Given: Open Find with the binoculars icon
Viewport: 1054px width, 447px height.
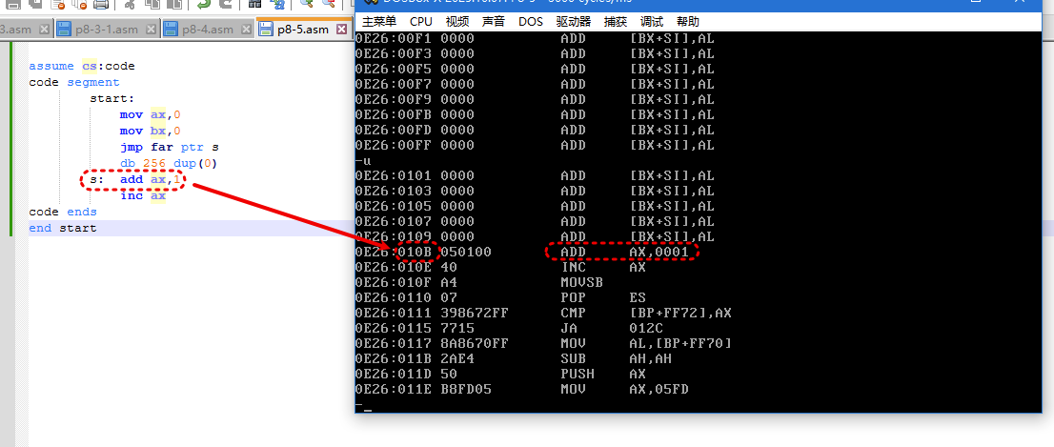Looking at the screenshot, I should 254,4.
